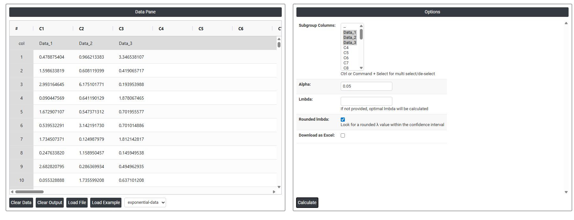Select C4 in Subgroup Columns list
This screenshot has height=220, width=574.
346,48
